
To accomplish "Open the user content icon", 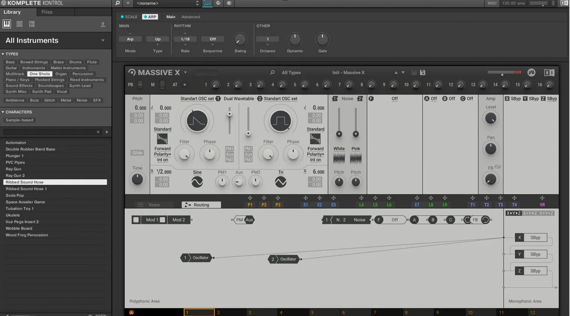I will [x=103, y=24].
